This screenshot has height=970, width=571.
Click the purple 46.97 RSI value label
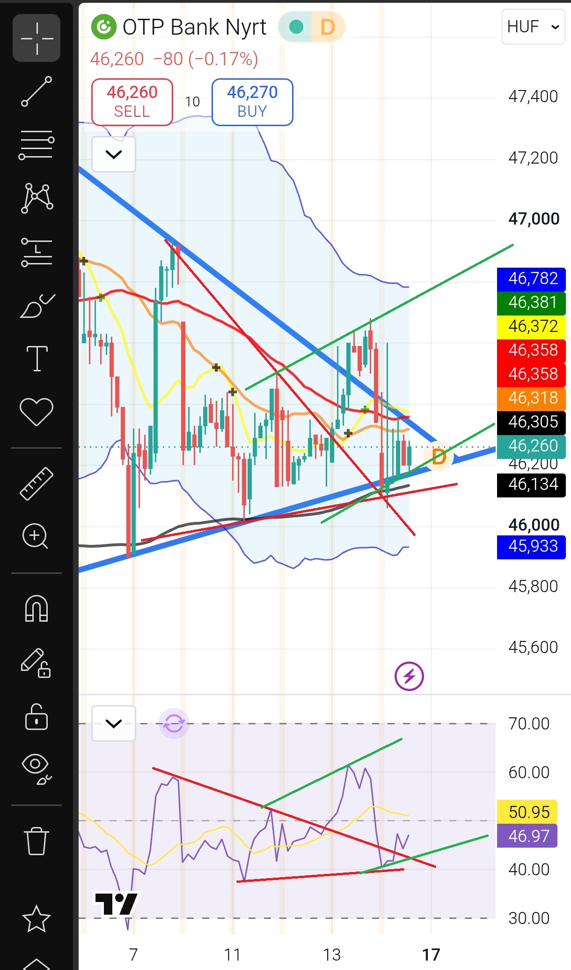(527, 836)
